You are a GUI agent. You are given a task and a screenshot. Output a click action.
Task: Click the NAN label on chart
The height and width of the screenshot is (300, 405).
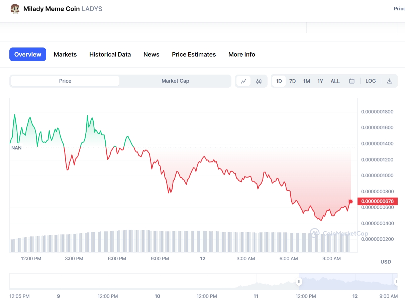click(16, 147)
